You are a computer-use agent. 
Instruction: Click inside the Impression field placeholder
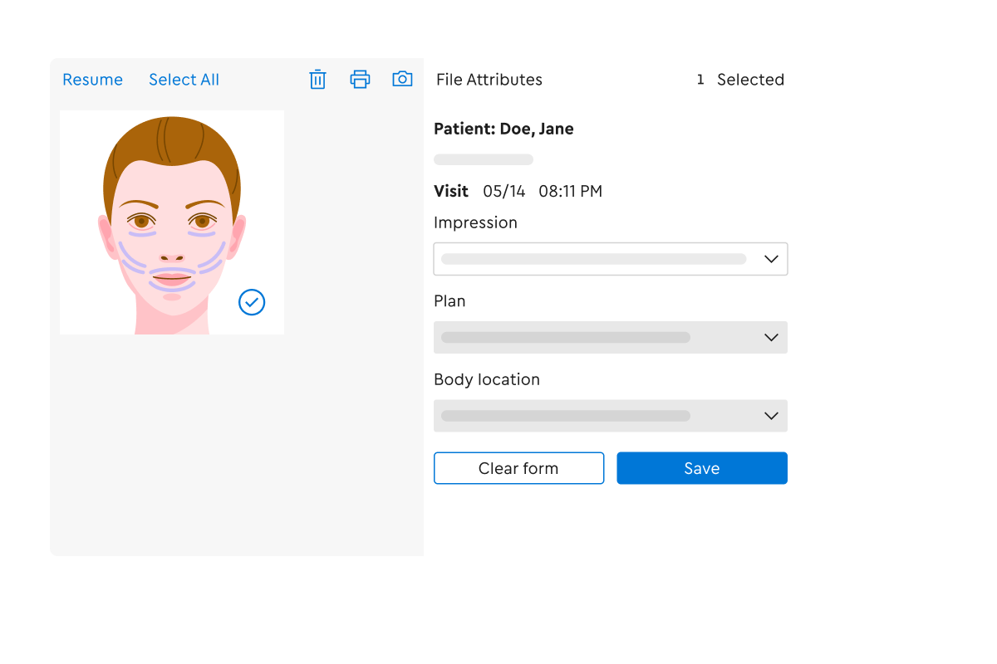(x=593, y=259)
